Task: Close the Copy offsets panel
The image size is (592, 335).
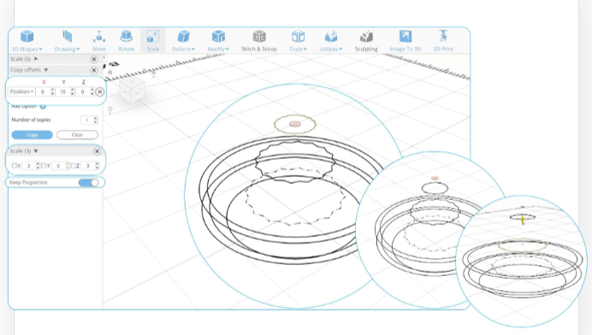Action: 94,70
